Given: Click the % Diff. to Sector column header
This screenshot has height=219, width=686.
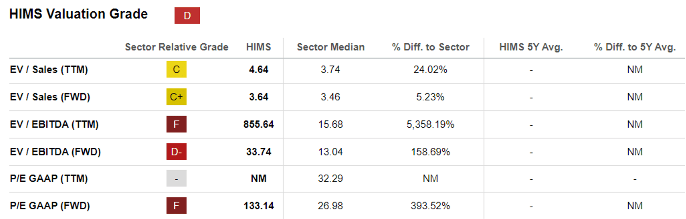Looking at the screenshot, I should pyautogui.click(x=431, y=47).
